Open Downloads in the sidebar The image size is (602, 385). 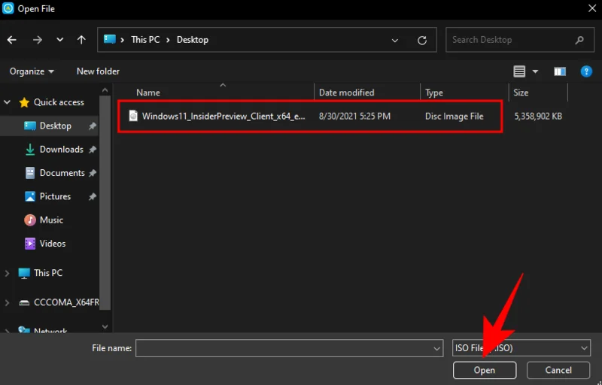[x=62, y=150]
